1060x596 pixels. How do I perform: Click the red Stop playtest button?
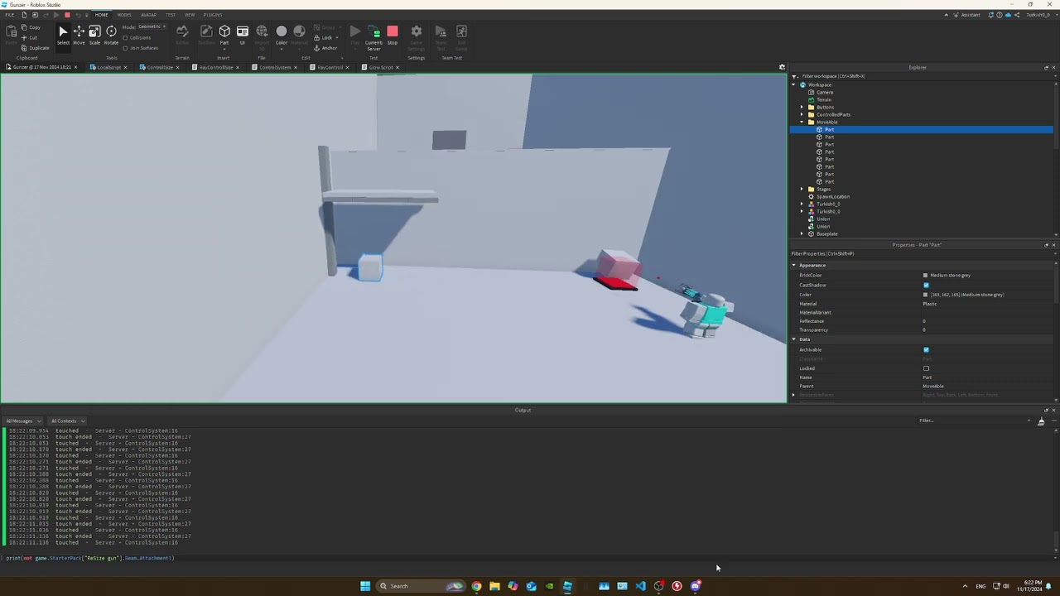pos(393,34)
